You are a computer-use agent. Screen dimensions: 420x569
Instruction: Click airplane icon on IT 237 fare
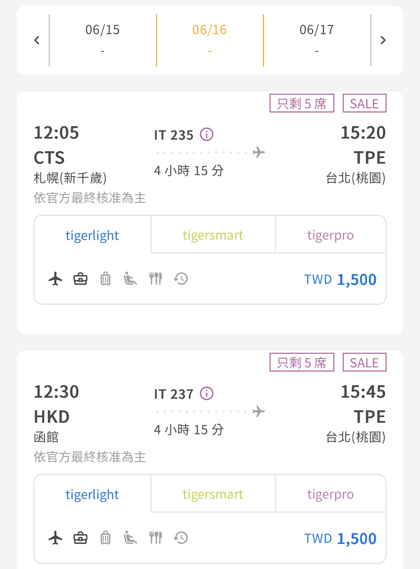(55, 538)
